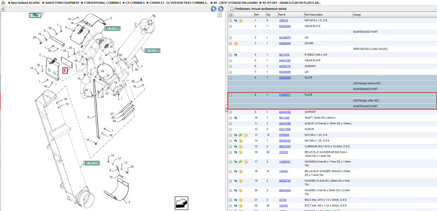Click the package icon on the CARRIAGE BOLT row

(x=240, y=146)
